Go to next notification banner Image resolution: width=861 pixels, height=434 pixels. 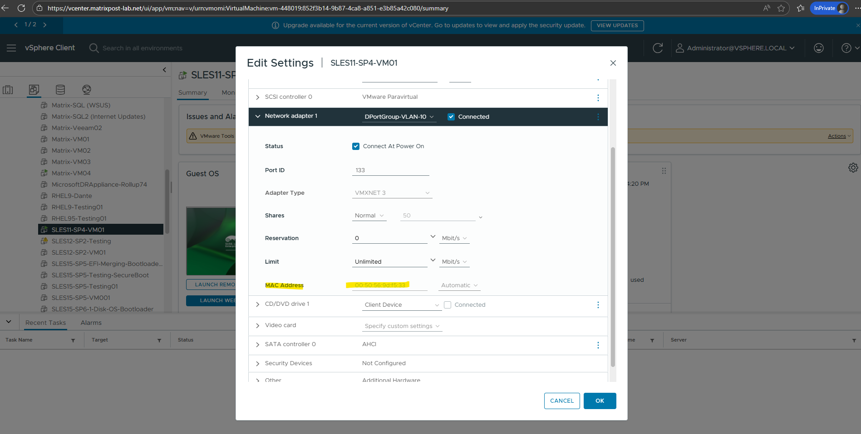tap(45, 25)
